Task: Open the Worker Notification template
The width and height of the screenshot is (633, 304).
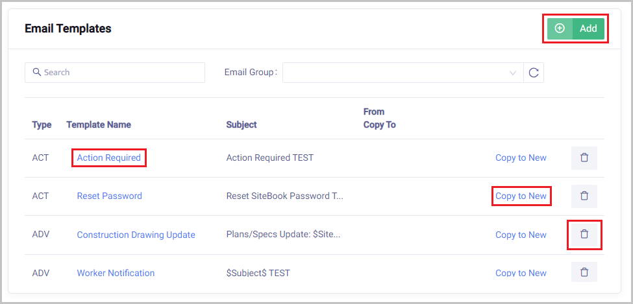Action: (x=116, y=273)
